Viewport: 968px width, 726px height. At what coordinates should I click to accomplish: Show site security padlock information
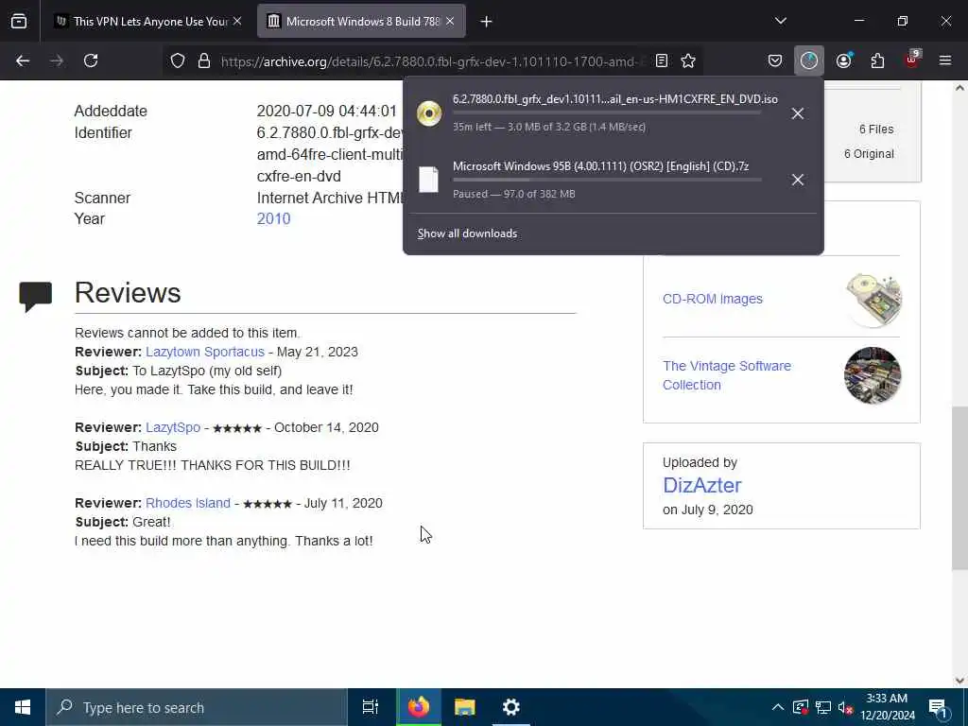204,60
